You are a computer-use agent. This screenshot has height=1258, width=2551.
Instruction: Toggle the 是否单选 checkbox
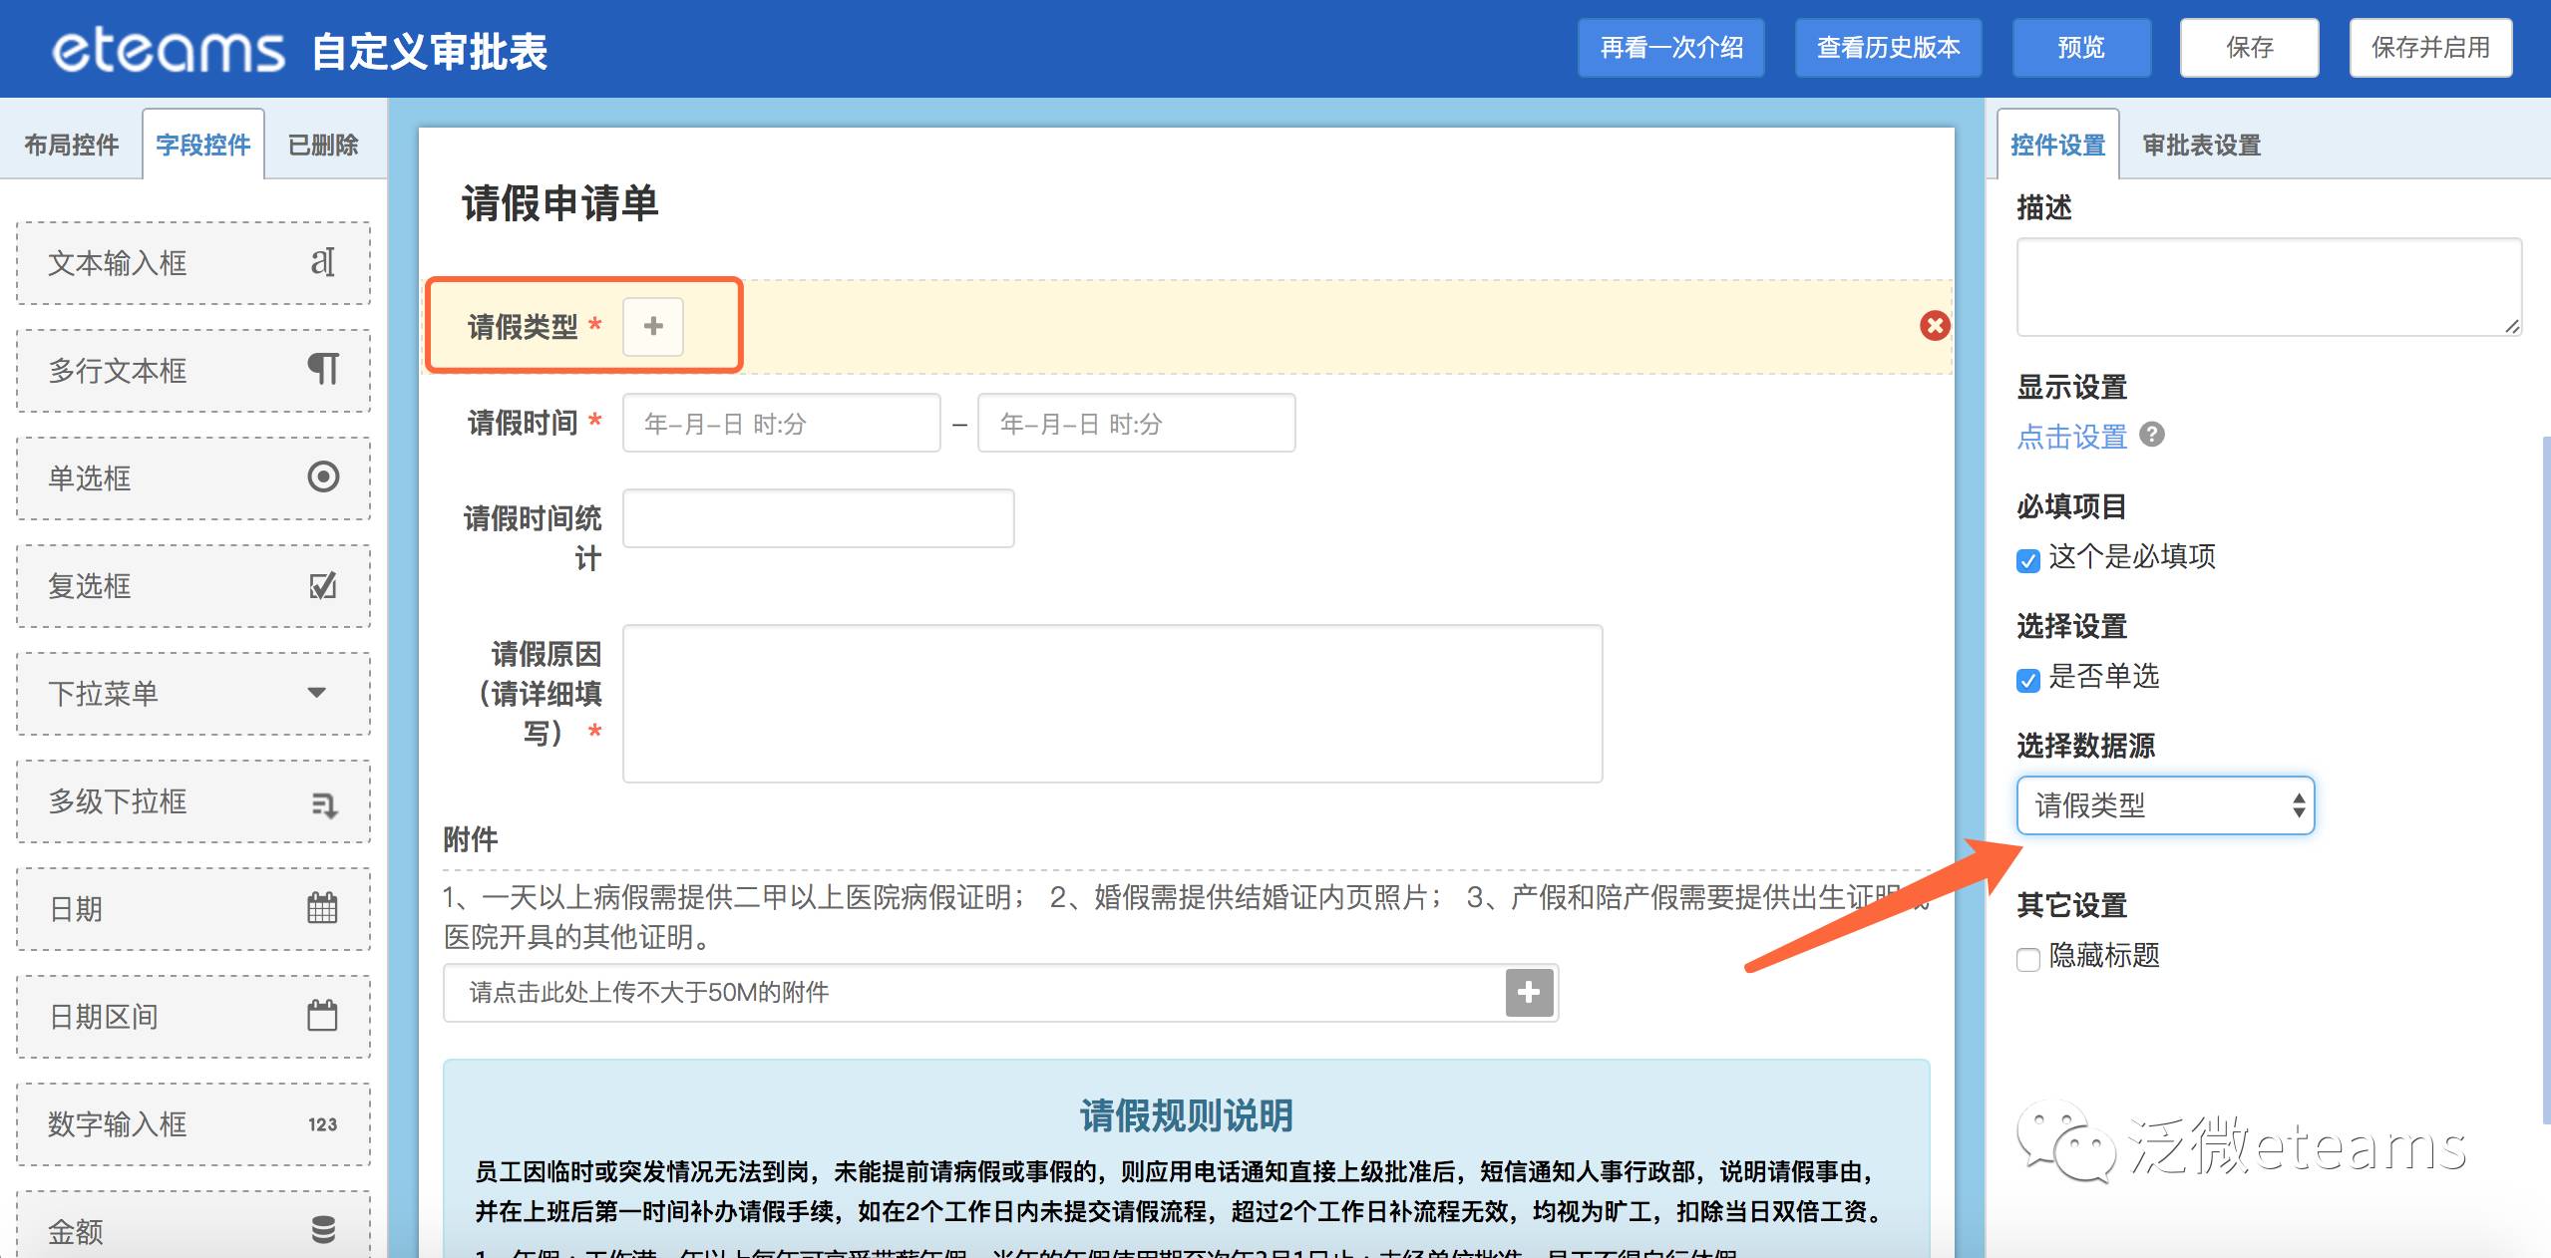click(x=2027, y=680)
